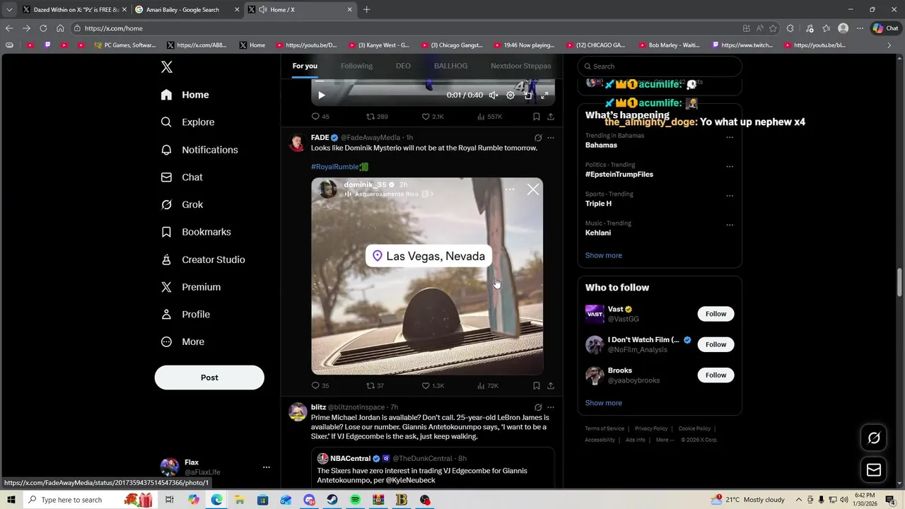The width and height of the screenshot is (905, 509).
Task: Open Profile in the sidebar
Action: 185,315
